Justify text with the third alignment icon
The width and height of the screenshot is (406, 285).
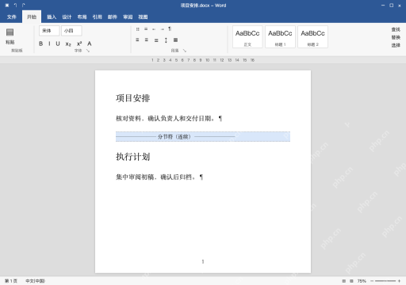pos(156,40)
